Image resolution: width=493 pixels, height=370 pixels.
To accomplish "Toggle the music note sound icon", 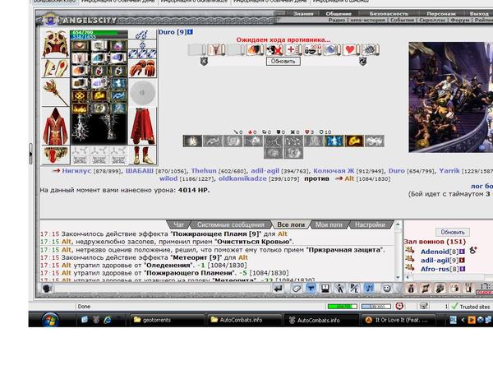I will click(x=369, y=289).
